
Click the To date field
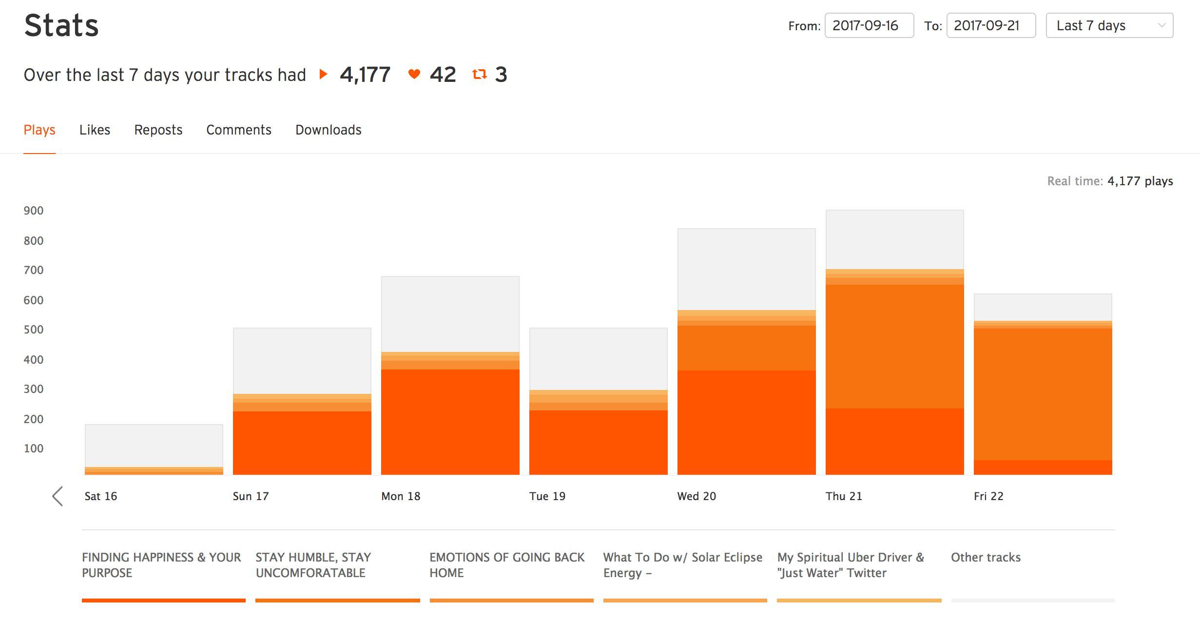[x=990, y=25]
